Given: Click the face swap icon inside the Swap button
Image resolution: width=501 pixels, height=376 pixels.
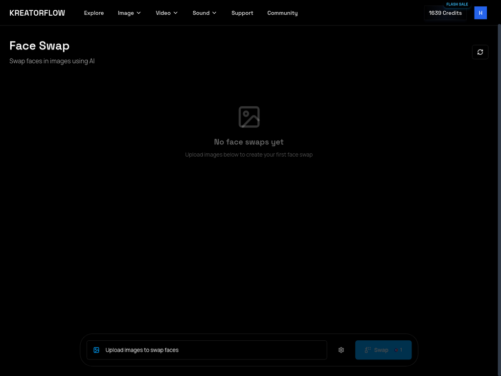Looking at the screenshot, I should tap(368, 350).
